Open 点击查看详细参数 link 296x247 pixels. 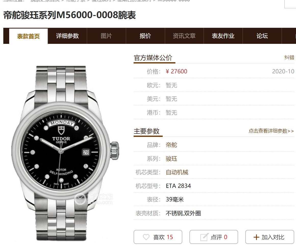[271, 131]
